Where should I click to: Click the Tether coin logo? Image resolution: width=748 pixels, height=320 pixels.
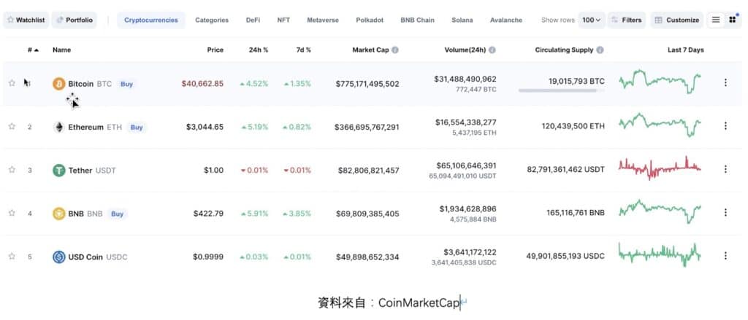pyautogui.click(x=58, y=171)
